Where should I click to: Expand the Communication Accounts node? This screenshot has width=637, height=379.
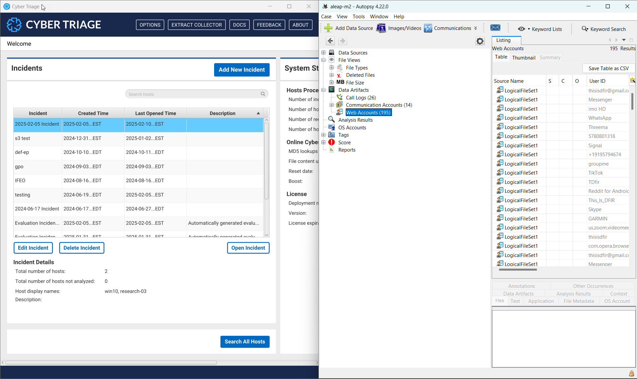(331, 105)
